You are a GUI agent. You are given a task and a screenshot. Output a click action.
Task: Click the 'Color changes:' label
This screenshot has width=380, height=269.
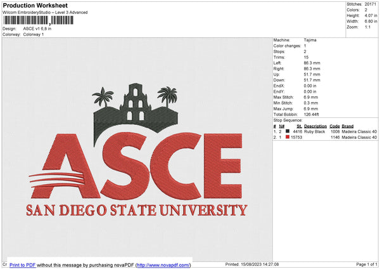287,46
